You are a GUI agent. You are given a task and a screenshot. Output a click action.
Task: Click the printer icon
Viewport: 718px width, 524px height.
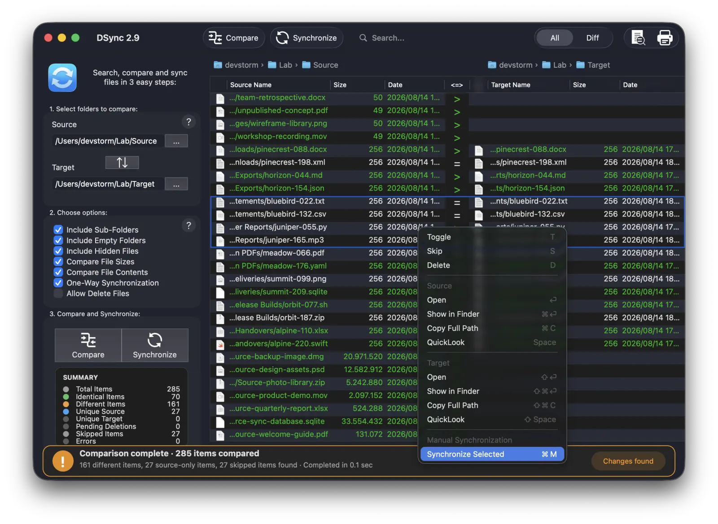665,38
